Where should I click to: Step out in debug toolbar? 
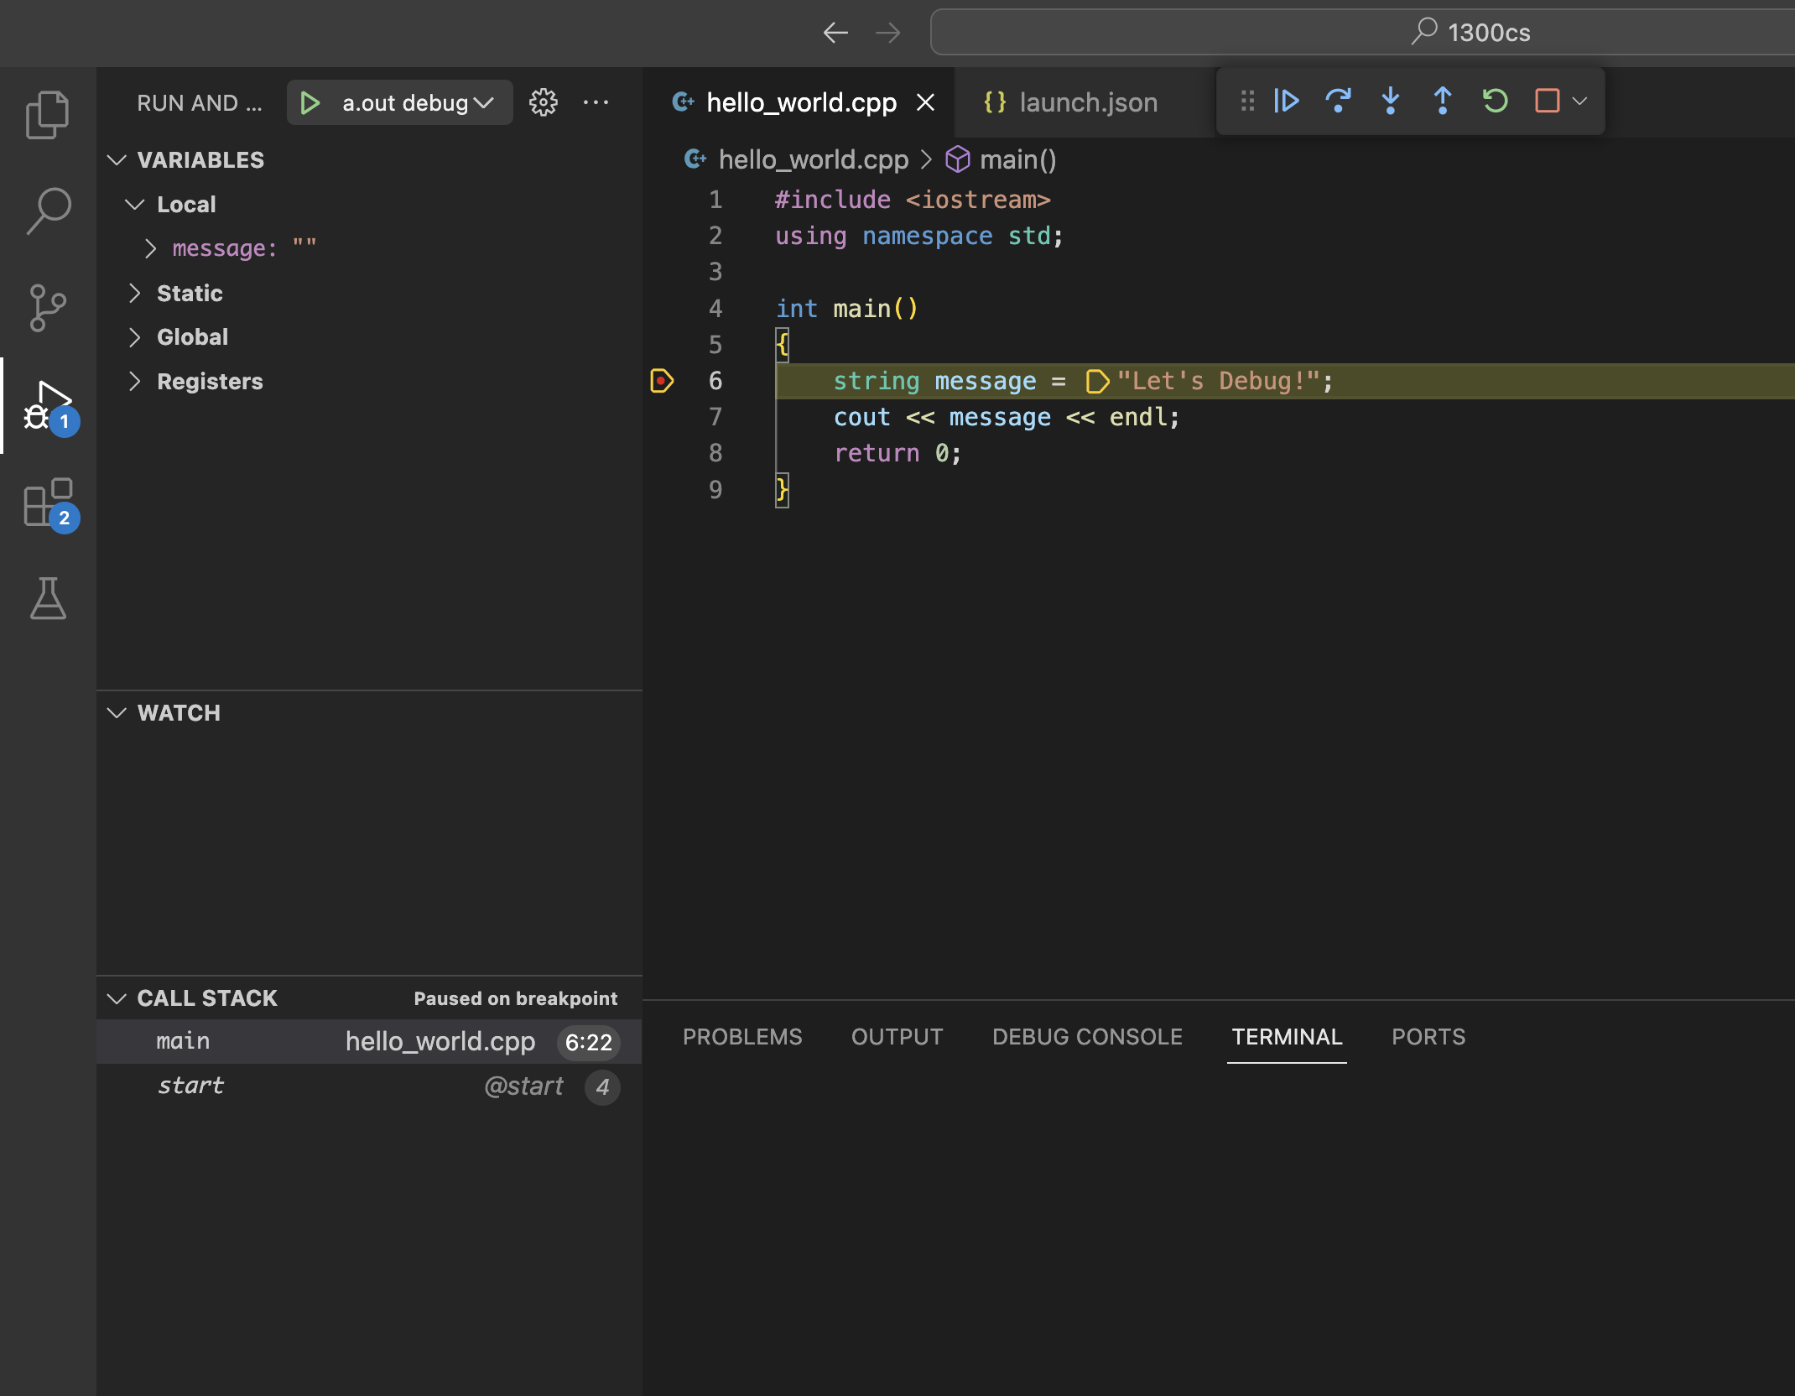coord(1443,102)
